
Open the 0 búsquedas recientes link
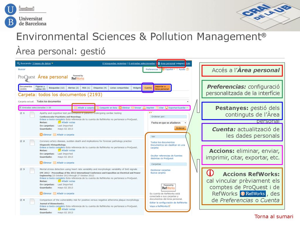point(114,63)
